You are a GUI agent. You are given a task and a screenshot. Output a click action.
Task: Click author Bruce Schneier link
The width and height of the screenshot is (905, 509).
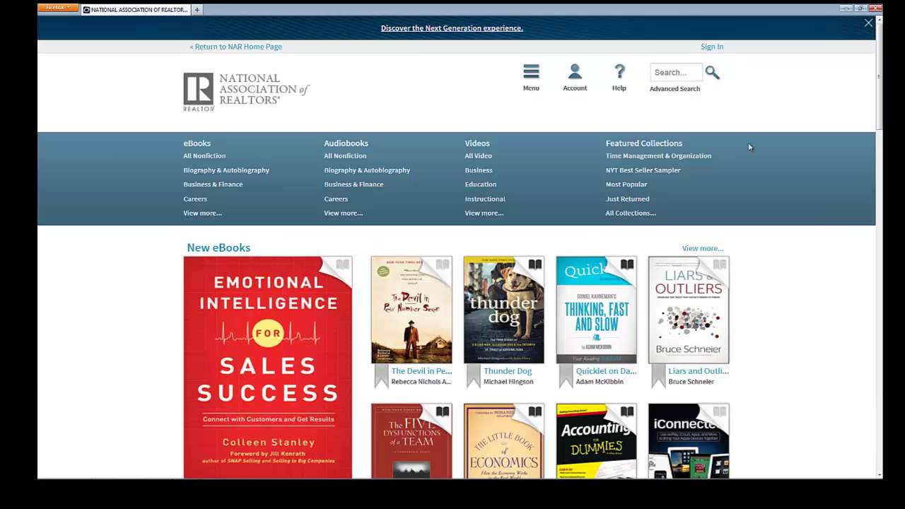pyautogui.click(x=691, y=382)
